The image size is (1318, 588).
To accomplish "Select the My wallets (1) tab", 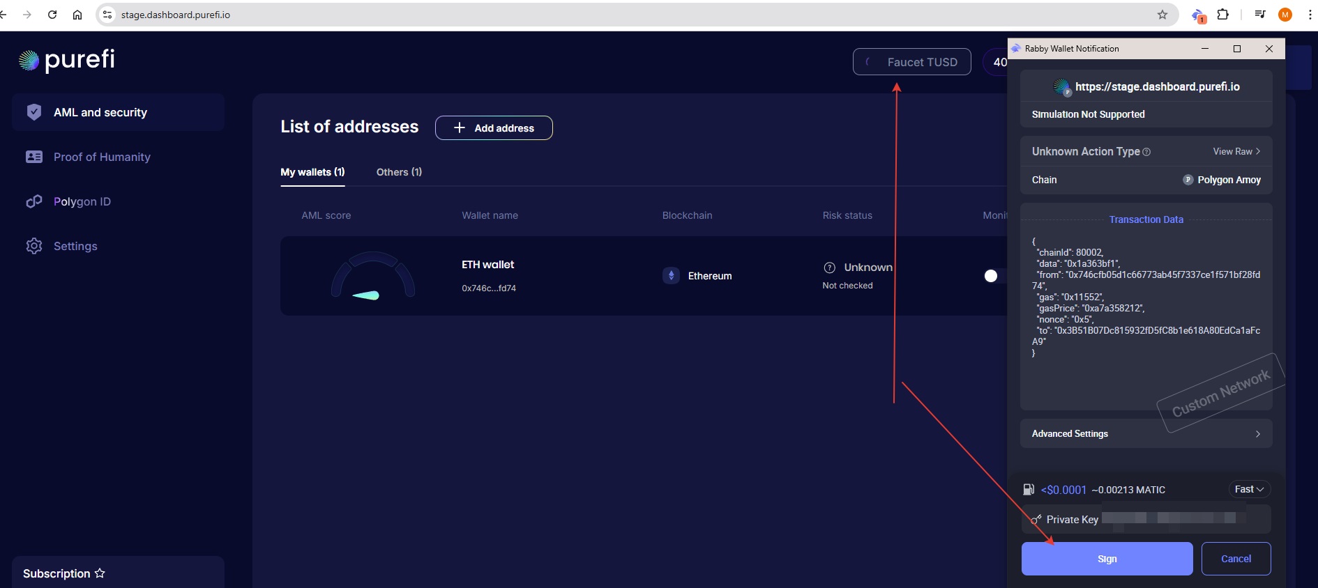I will pos(312,172).
